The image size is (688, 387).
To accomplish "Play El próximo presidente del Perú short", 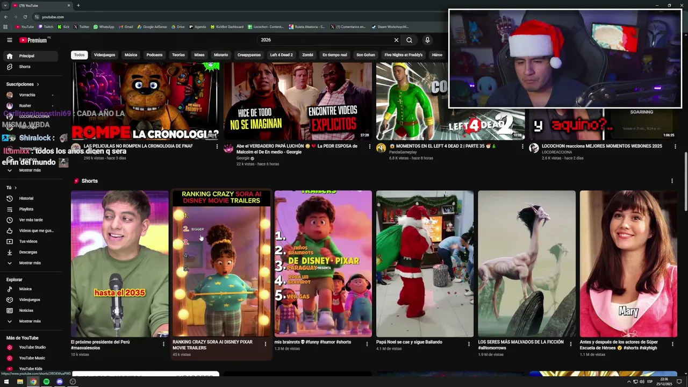I will click(x=119, y=264).
